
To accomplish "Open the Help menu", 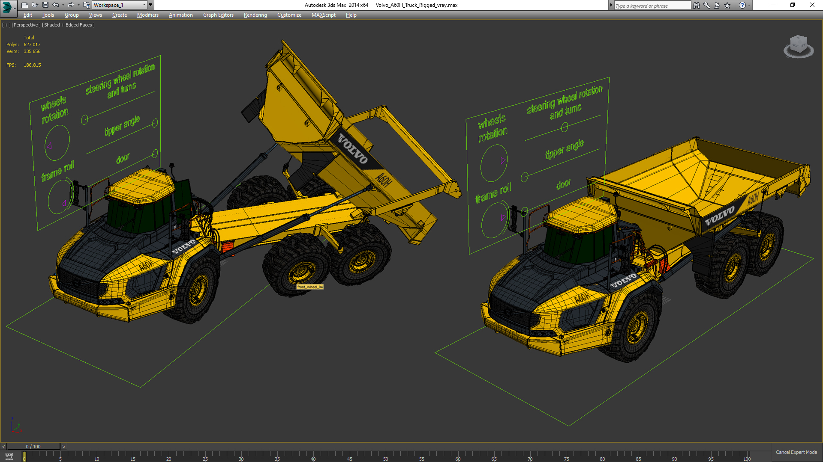I will click(x=351, y=15).
